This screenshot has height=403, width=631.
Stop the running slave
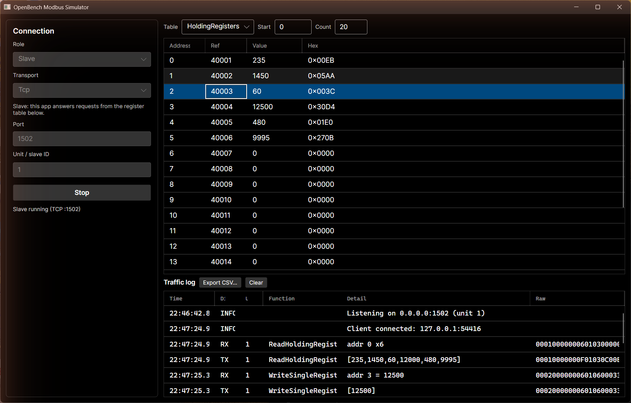coord(82,193)
